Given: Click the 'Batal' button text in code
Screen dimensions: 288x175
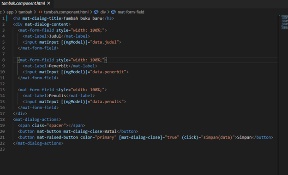Looking at the screenshot, I should pyautogui.click(x=110, y=132).
